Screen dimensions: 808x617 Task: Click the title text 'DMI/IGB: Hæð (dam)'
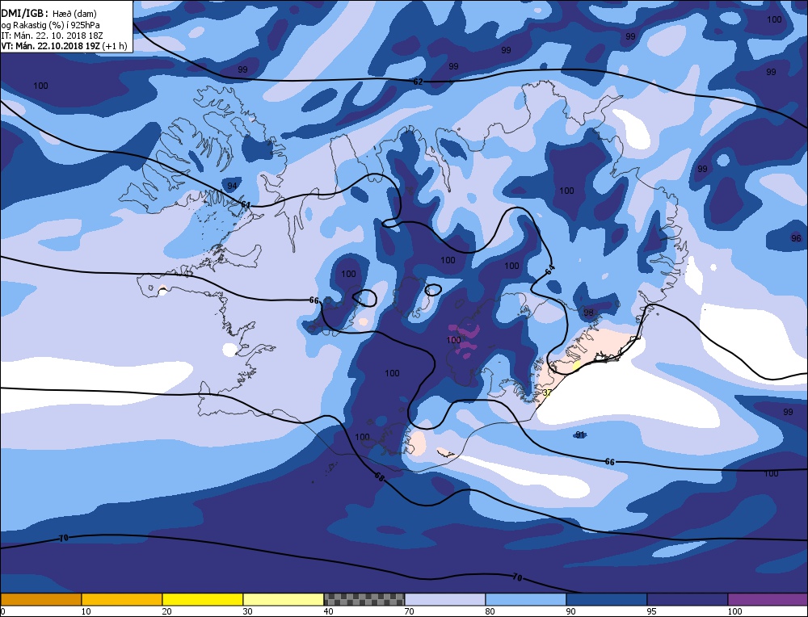49,14
